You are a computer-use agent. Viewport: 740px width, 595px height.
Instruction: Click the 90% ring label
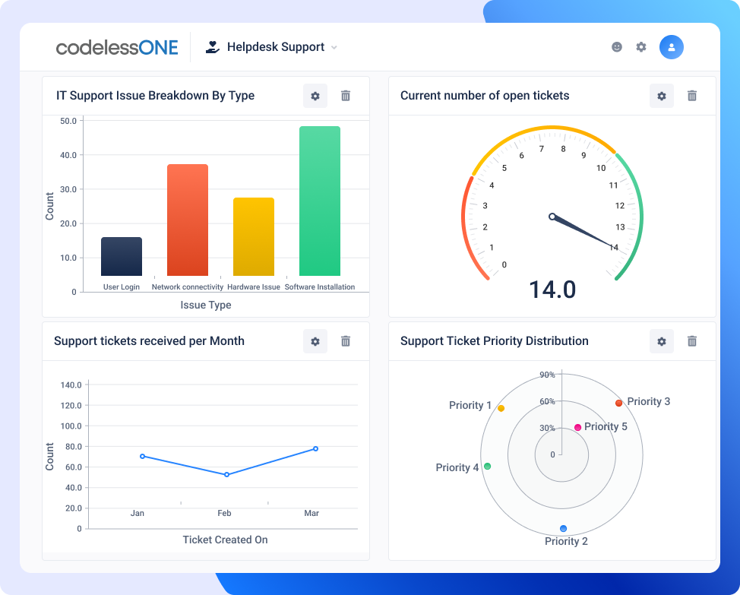pyautogui.click(x=548, y=375)
